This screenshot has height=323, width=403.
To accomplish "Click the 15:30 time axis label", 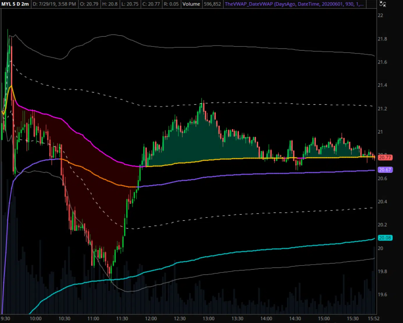I will point(353,319).
